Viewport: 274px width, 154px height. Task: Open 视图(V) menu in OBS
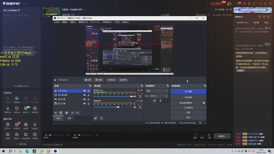(x=73, y=22)
